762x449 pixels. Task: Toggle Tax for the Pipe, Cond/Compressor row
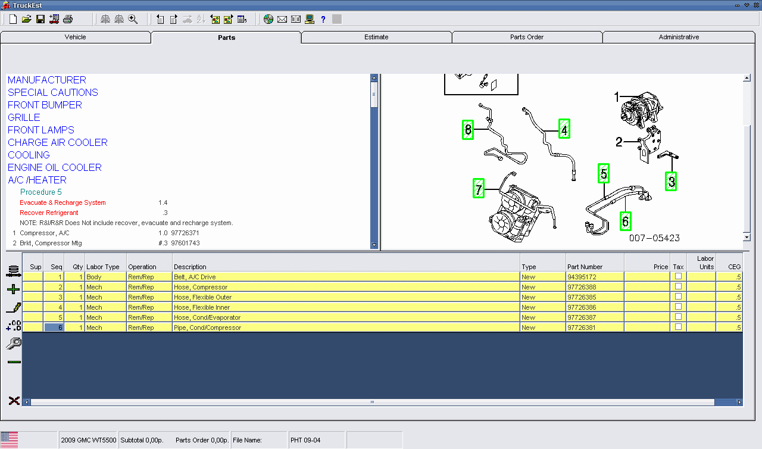(678, 327)
